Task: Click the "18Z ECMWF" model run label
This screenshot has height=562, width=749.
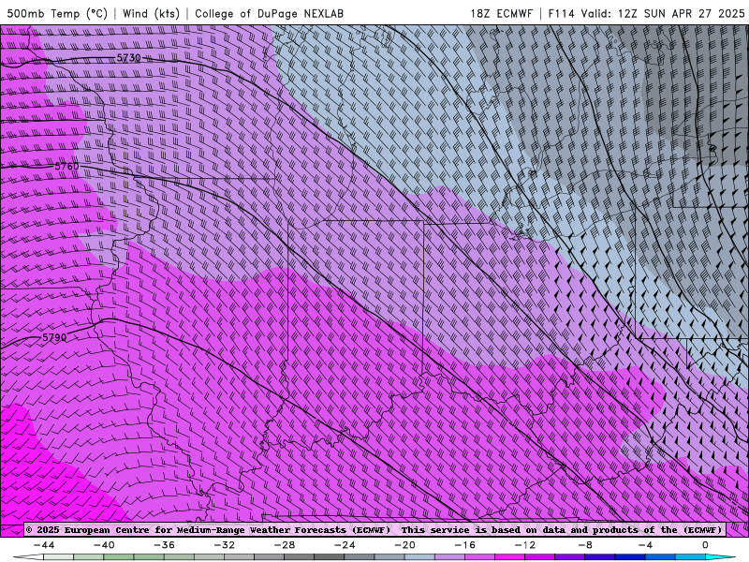Action: click(x=501, y=13)
